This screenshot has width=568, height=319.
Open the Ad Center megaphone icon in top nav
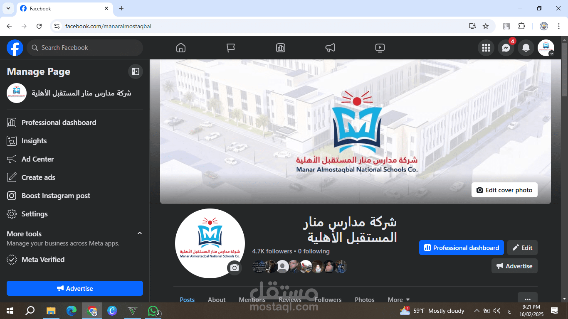click(x=330, y=48)
